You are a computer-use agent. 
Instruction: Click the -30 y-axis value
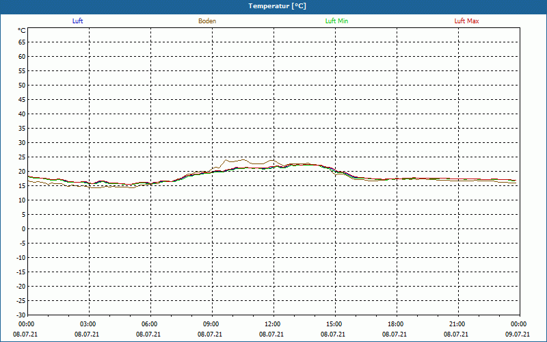[21, 315]
